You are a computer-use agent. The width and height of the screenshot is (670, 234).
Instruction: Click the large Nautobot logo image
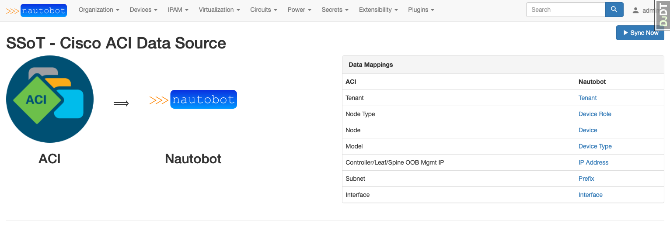pos(193,100)
